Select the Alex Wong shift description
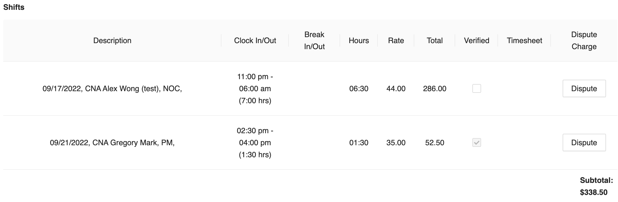 coord(112,88)
